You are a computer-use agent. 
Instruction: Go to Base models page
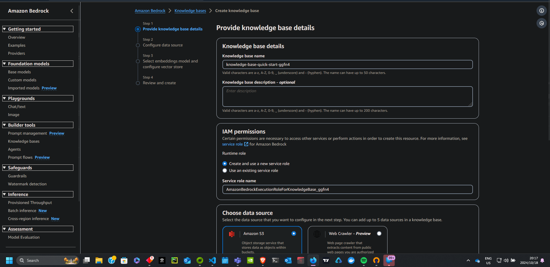[x=19, y=72]
